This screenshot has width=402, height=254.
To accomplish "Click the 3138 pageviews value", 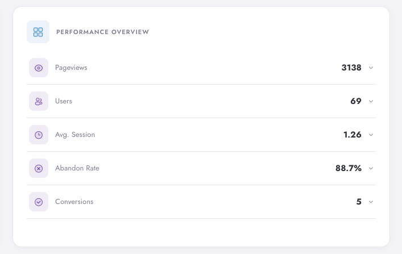I will click(351, 68).
